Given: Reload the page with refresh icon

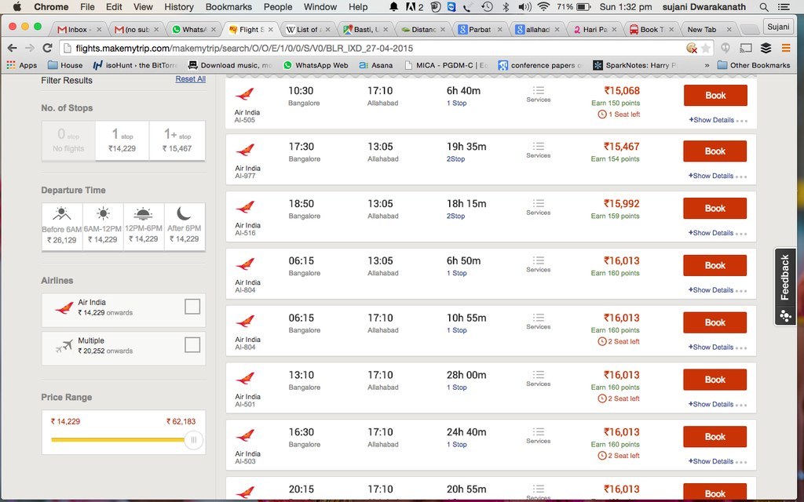Looking at the screenshot, I should click(47, 48).
